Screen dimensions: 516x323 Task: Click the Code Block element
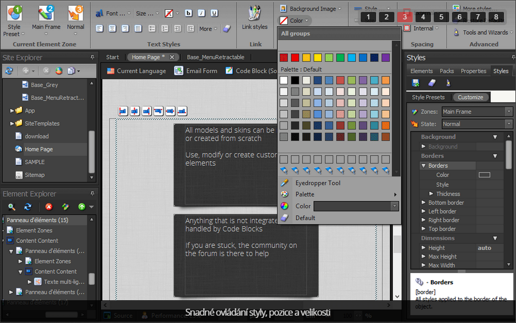point(252,71)
